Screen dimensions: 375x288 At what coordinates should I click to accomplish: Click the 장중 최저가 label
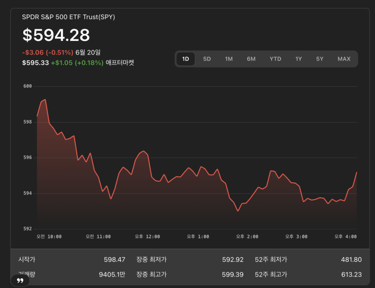151,259
